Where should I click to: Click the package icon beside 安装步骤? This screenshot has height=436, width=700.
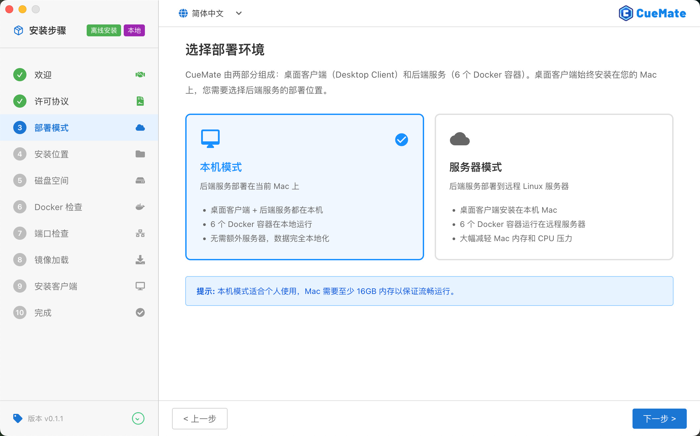[x=18, y=30]
